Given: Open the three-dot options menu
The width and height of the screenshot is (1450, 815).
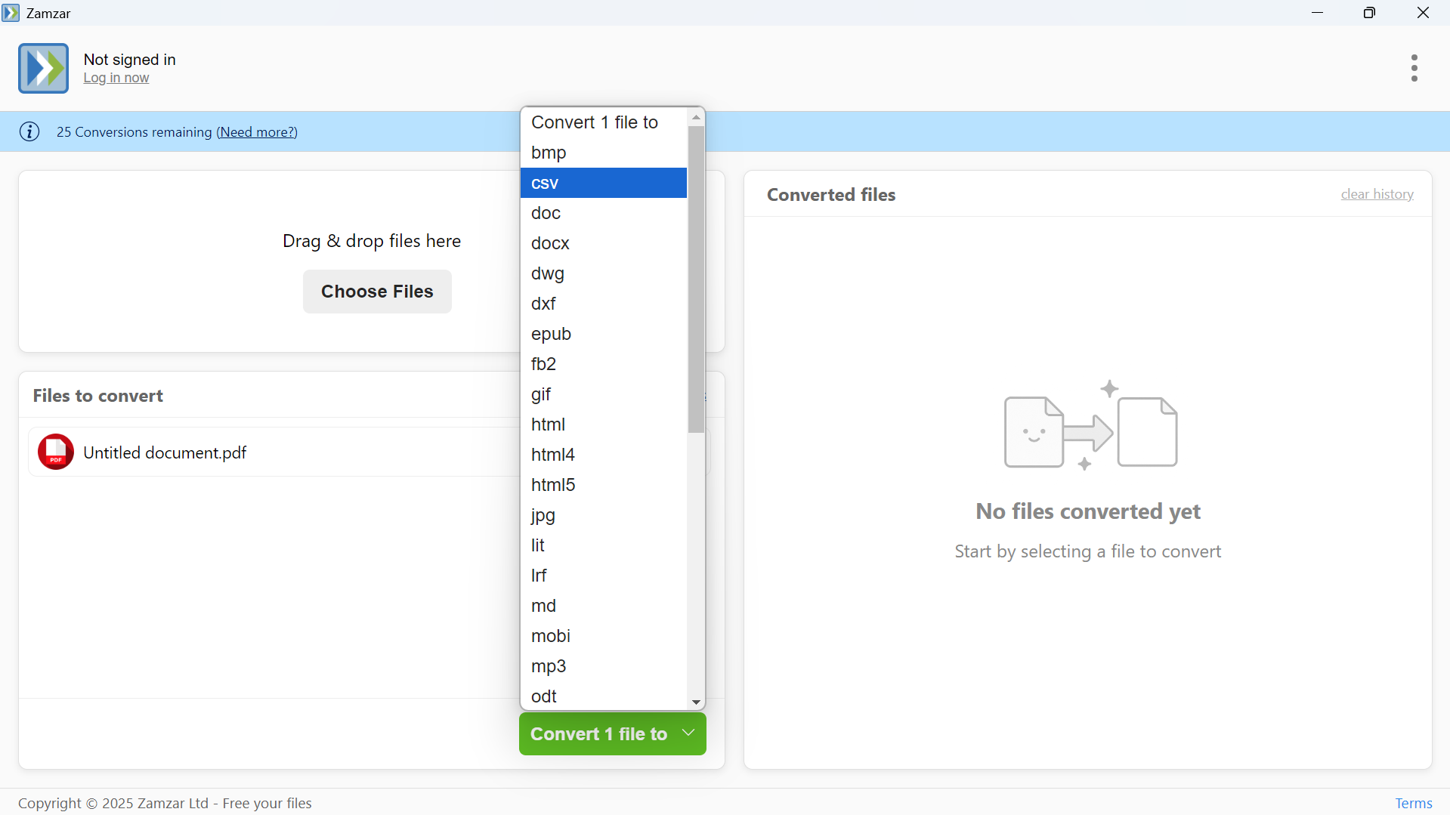Looking at the screenshot, I should (x=1414, y=69).
